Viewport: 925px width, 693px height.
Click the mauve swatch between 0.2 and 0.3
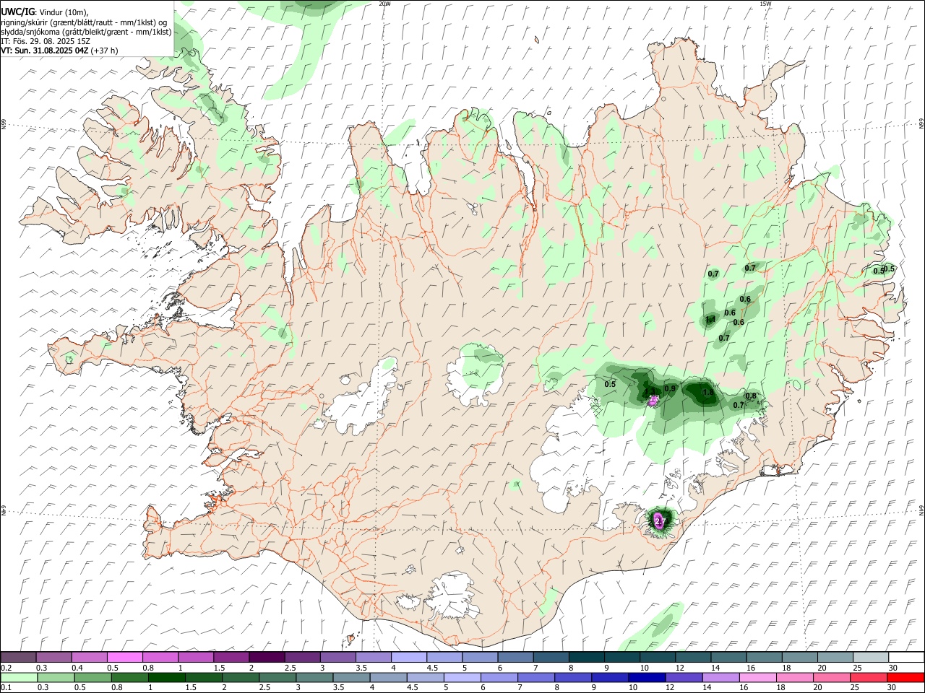click(x=18, y=657)
